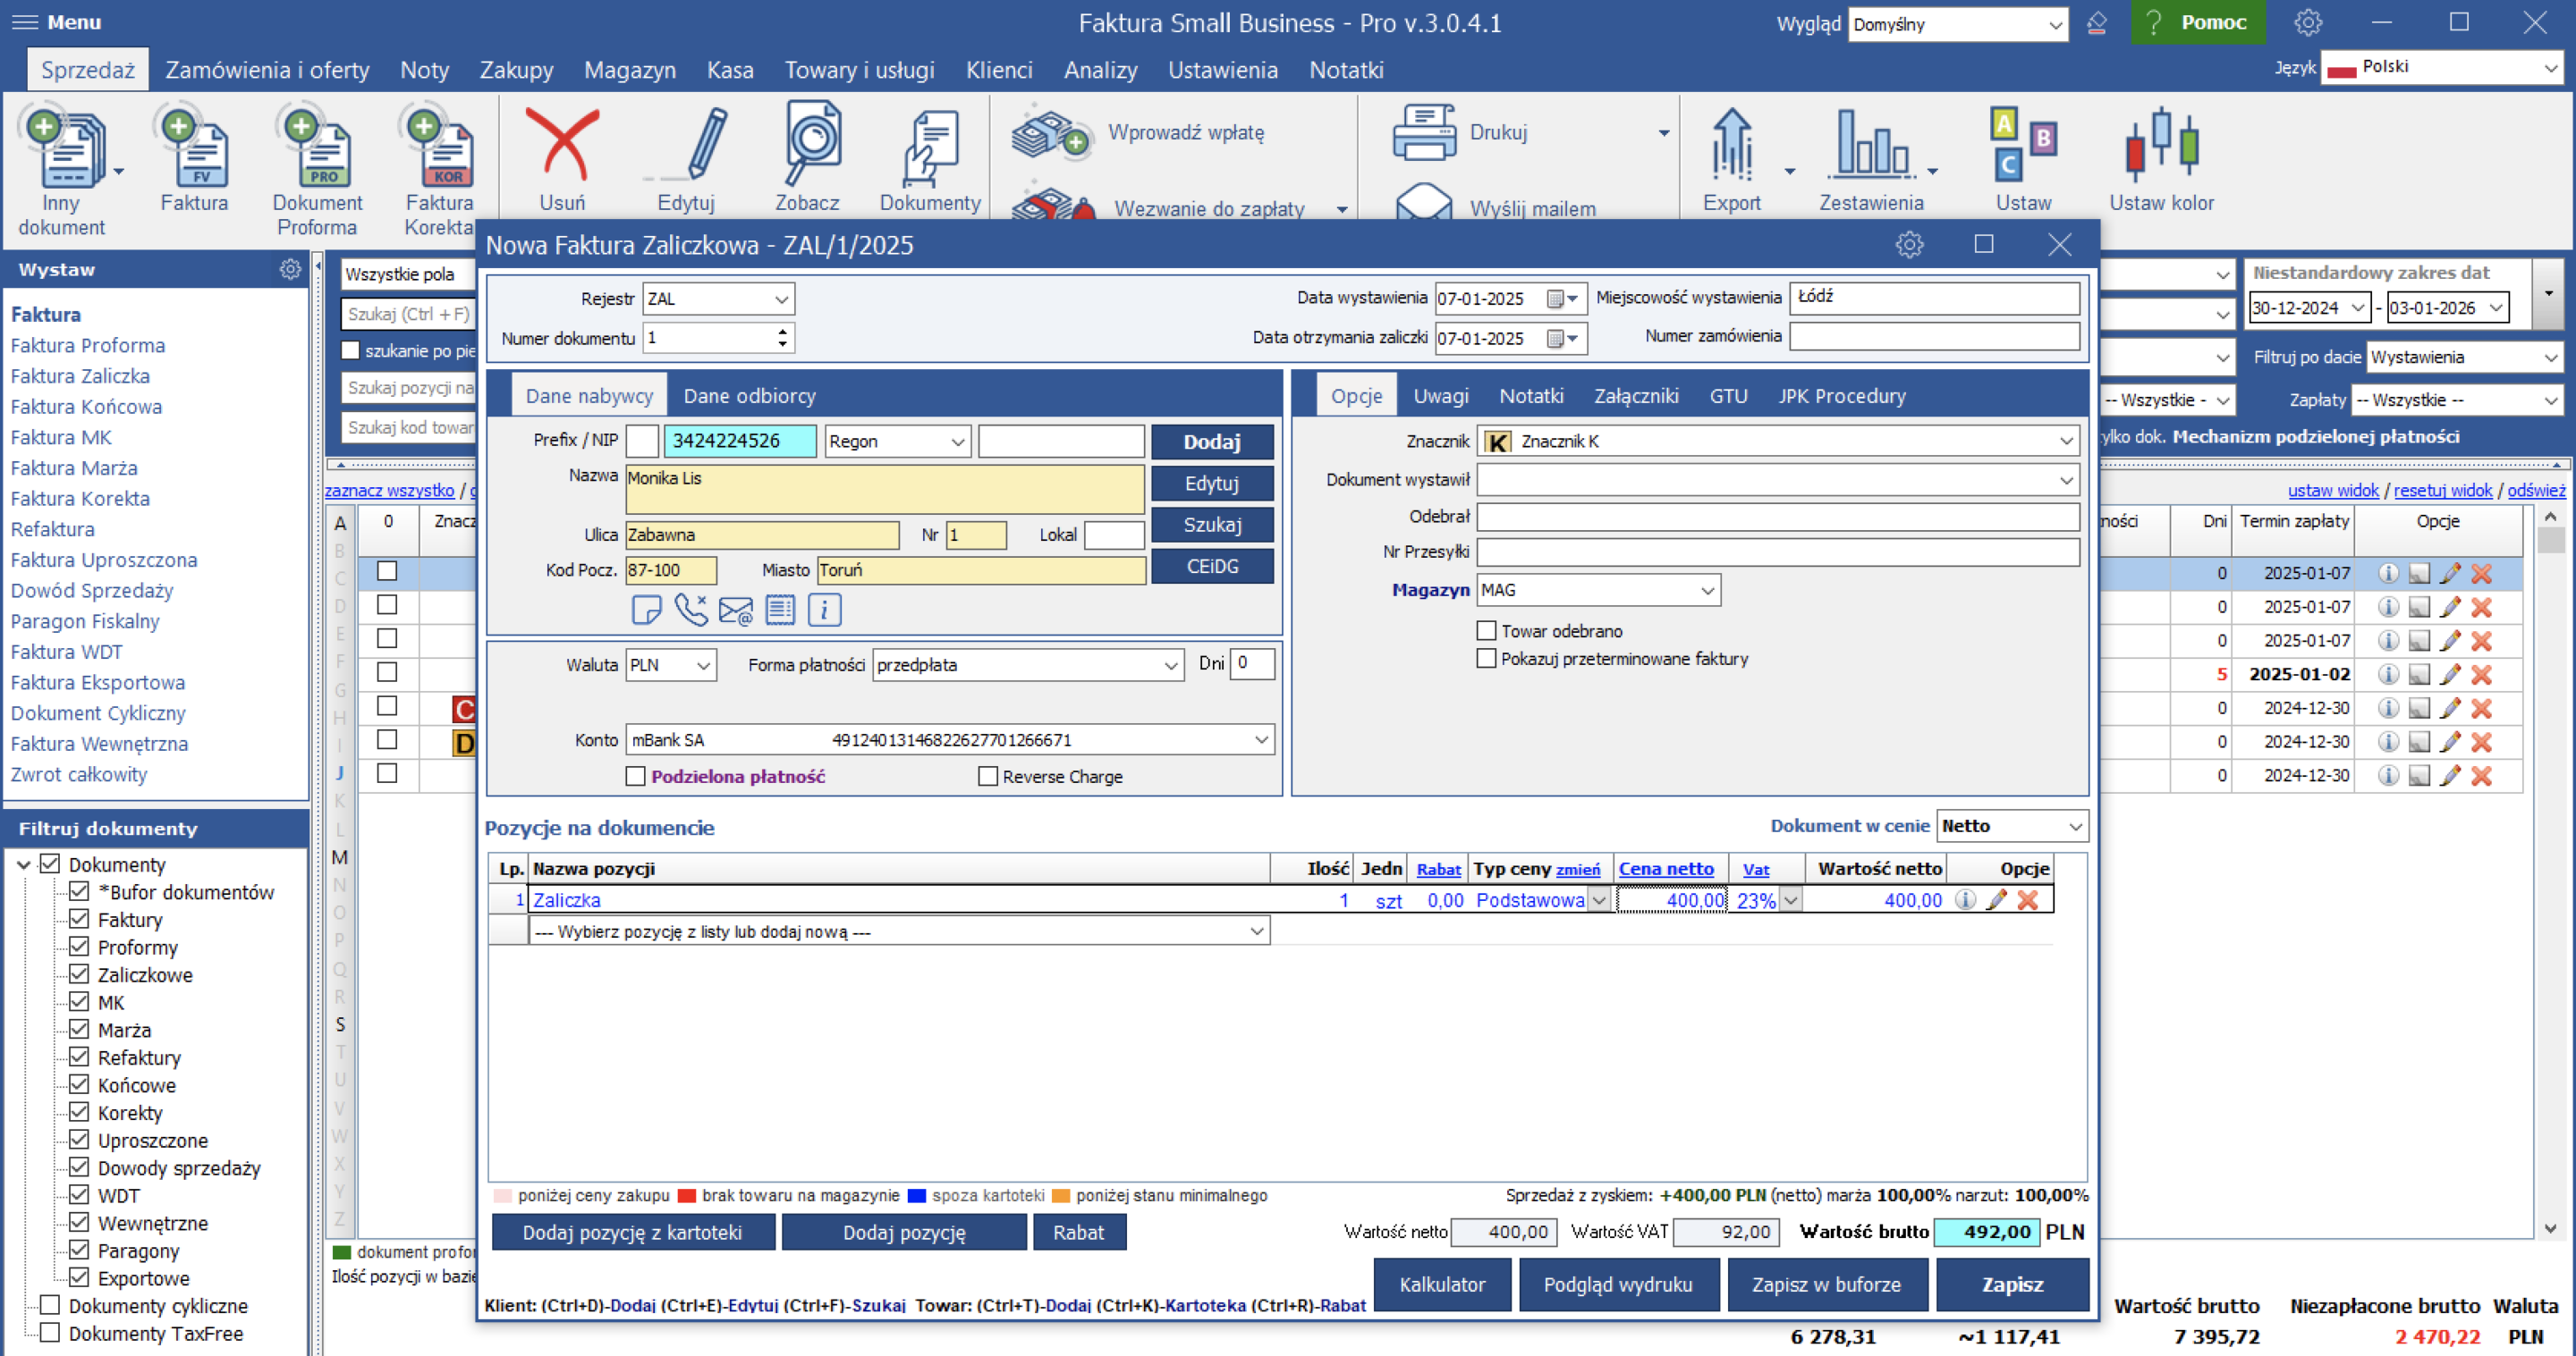The width and height of the screenshot is (2576, 1356).
Task: Click the info icon under buyer address
Action: tap(824, 610)
